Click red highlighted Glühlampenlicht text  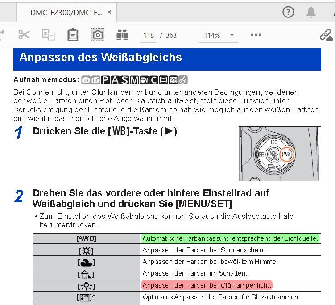coord(207,285)
